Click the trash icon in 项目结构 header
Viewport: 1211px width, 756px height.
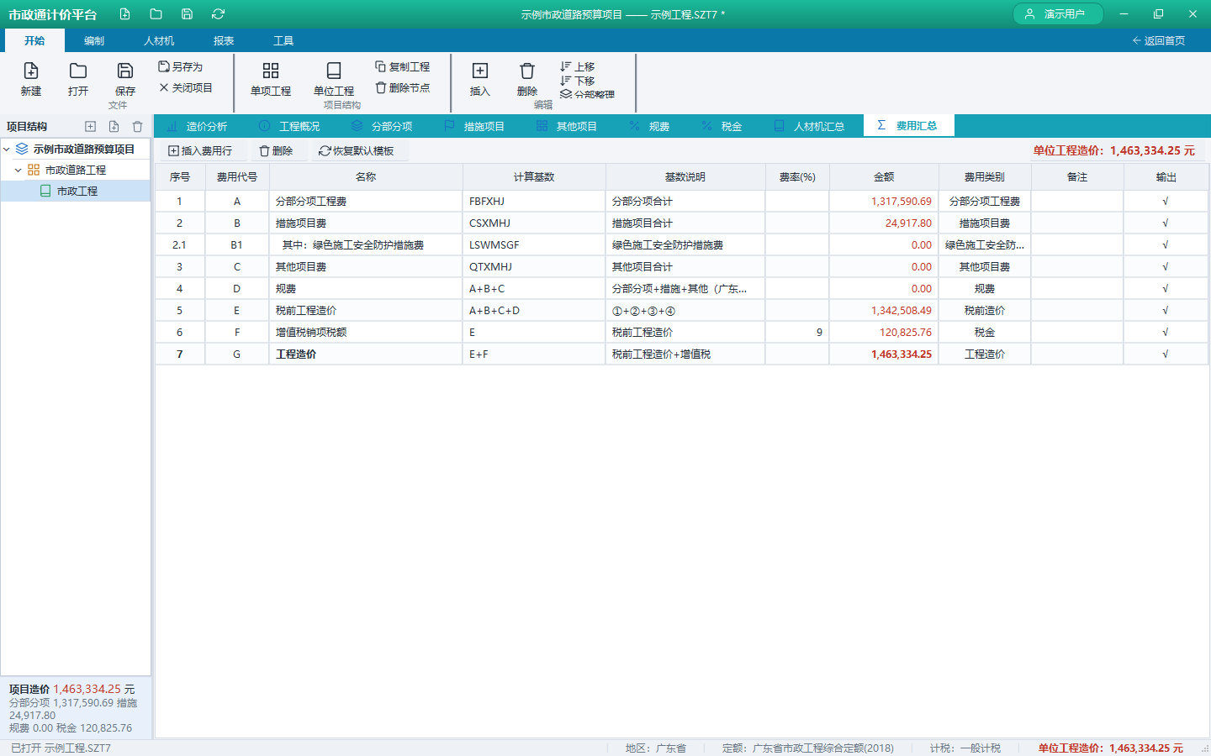click(x=137, y=127)
